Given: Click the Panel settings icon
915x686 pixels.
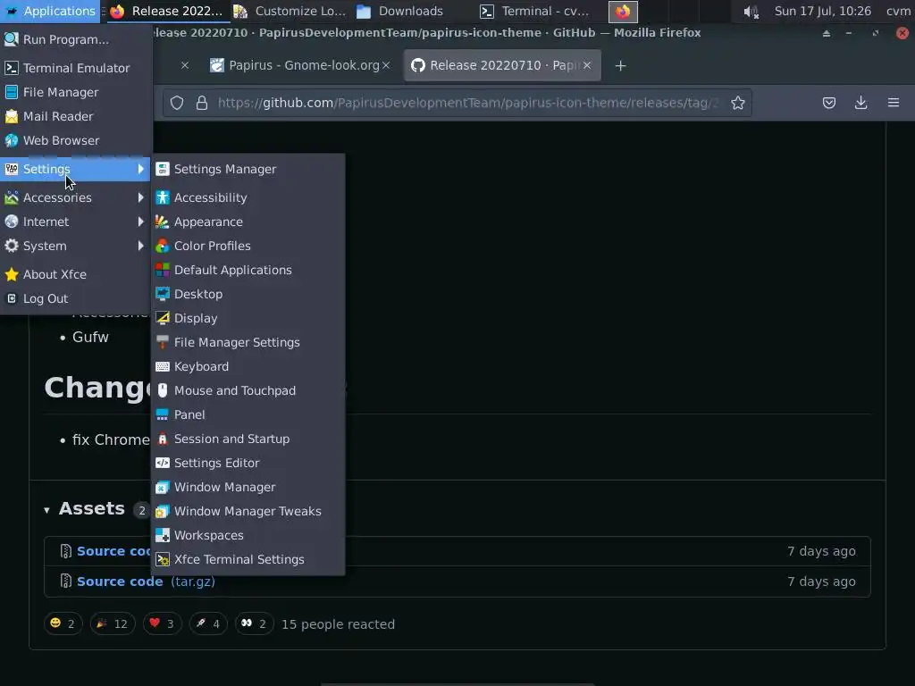Looking at the screenshot, I should pyautogui.click(x=163, y=414).
